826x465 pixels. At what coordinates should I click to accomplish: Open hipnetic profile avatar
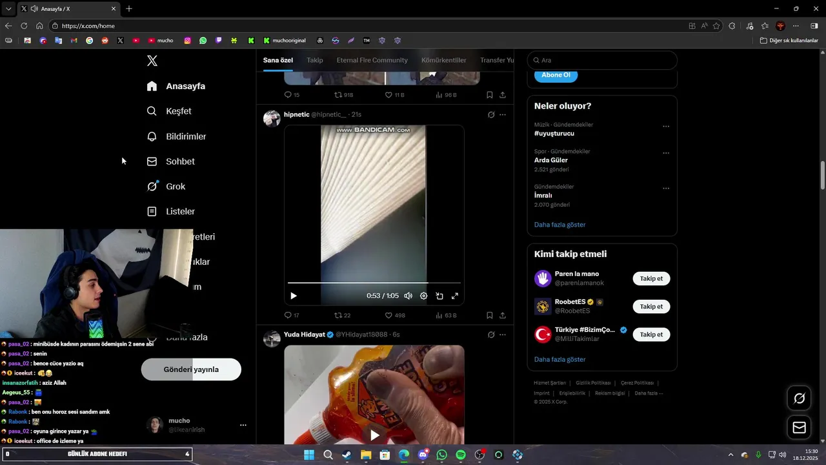pyautogui.click(x=272, y=118)
